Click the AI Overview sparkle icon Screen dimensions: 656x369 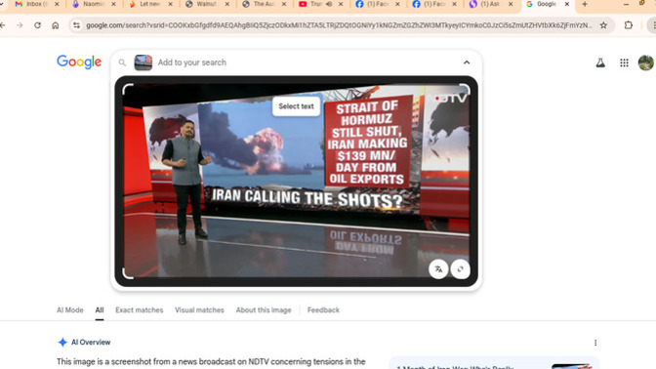(x=62, y=343)
